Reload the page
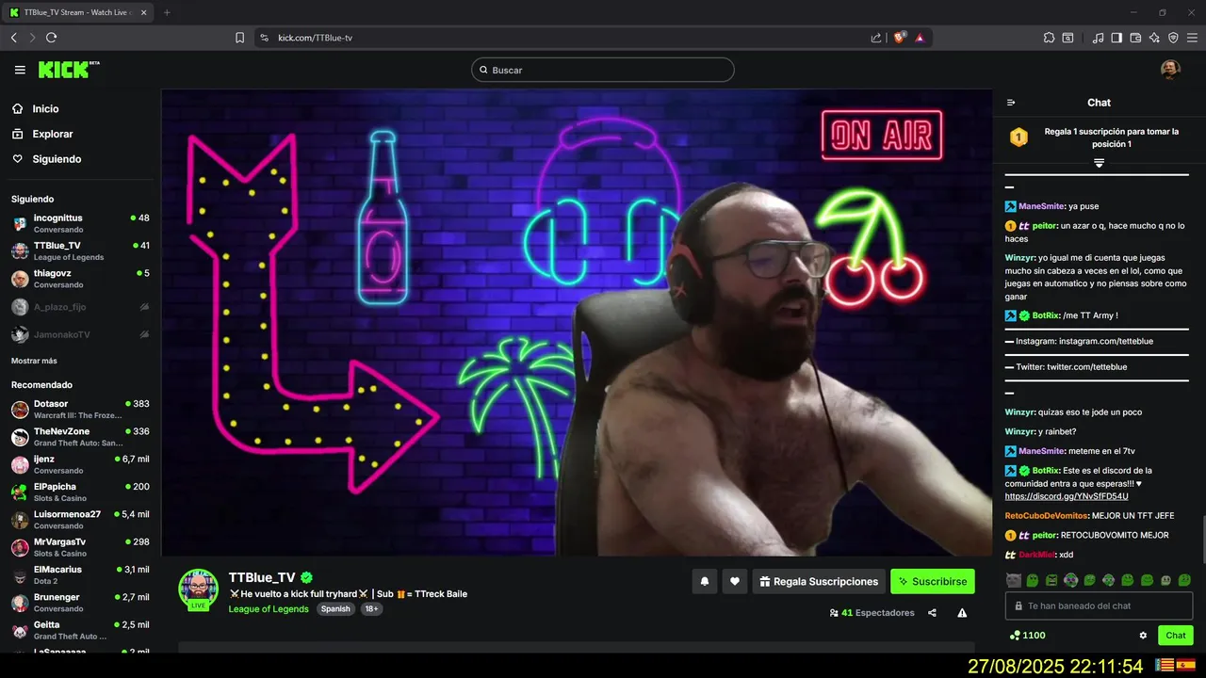The height and width of the screenshot is (678, 1206). click(x=51, y=38)
